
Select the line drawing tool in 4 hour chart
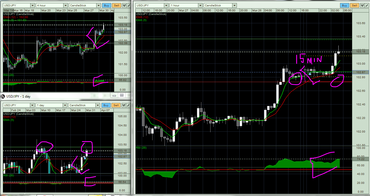pyautogui.click(x=129, y=5)
